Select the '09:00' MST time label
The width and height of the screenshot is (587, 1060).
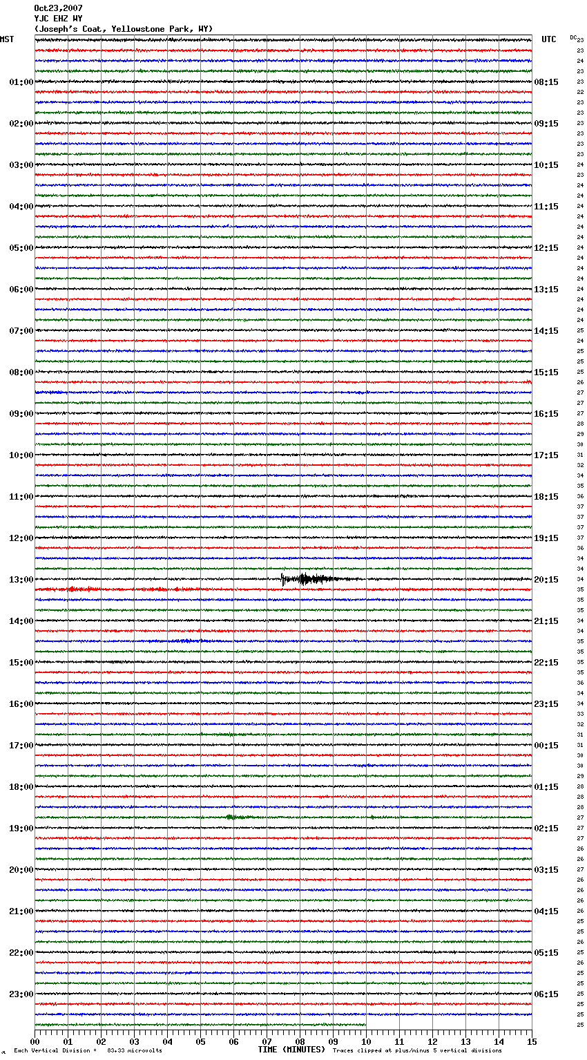[21, 414]
